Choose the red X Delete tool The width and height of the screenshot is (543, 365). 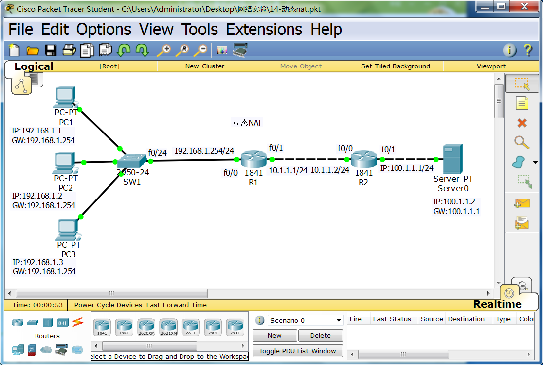(522, 123)
